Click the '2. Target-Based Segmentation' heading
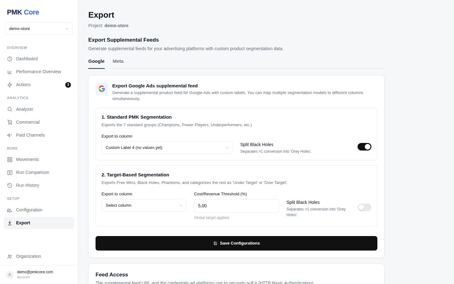This screenshot has width=454, height=284. (x=135, y=175)
